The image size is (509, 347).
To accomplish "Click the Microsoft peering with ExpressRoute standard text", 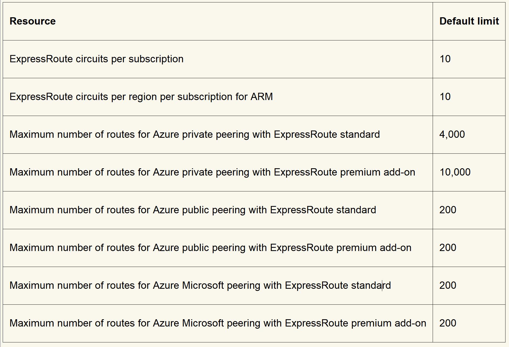I will click(x=200, y=286).
